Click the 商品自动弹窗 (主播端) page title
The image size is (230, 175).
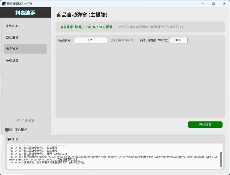pyautogui.click(x=82, y=15)
